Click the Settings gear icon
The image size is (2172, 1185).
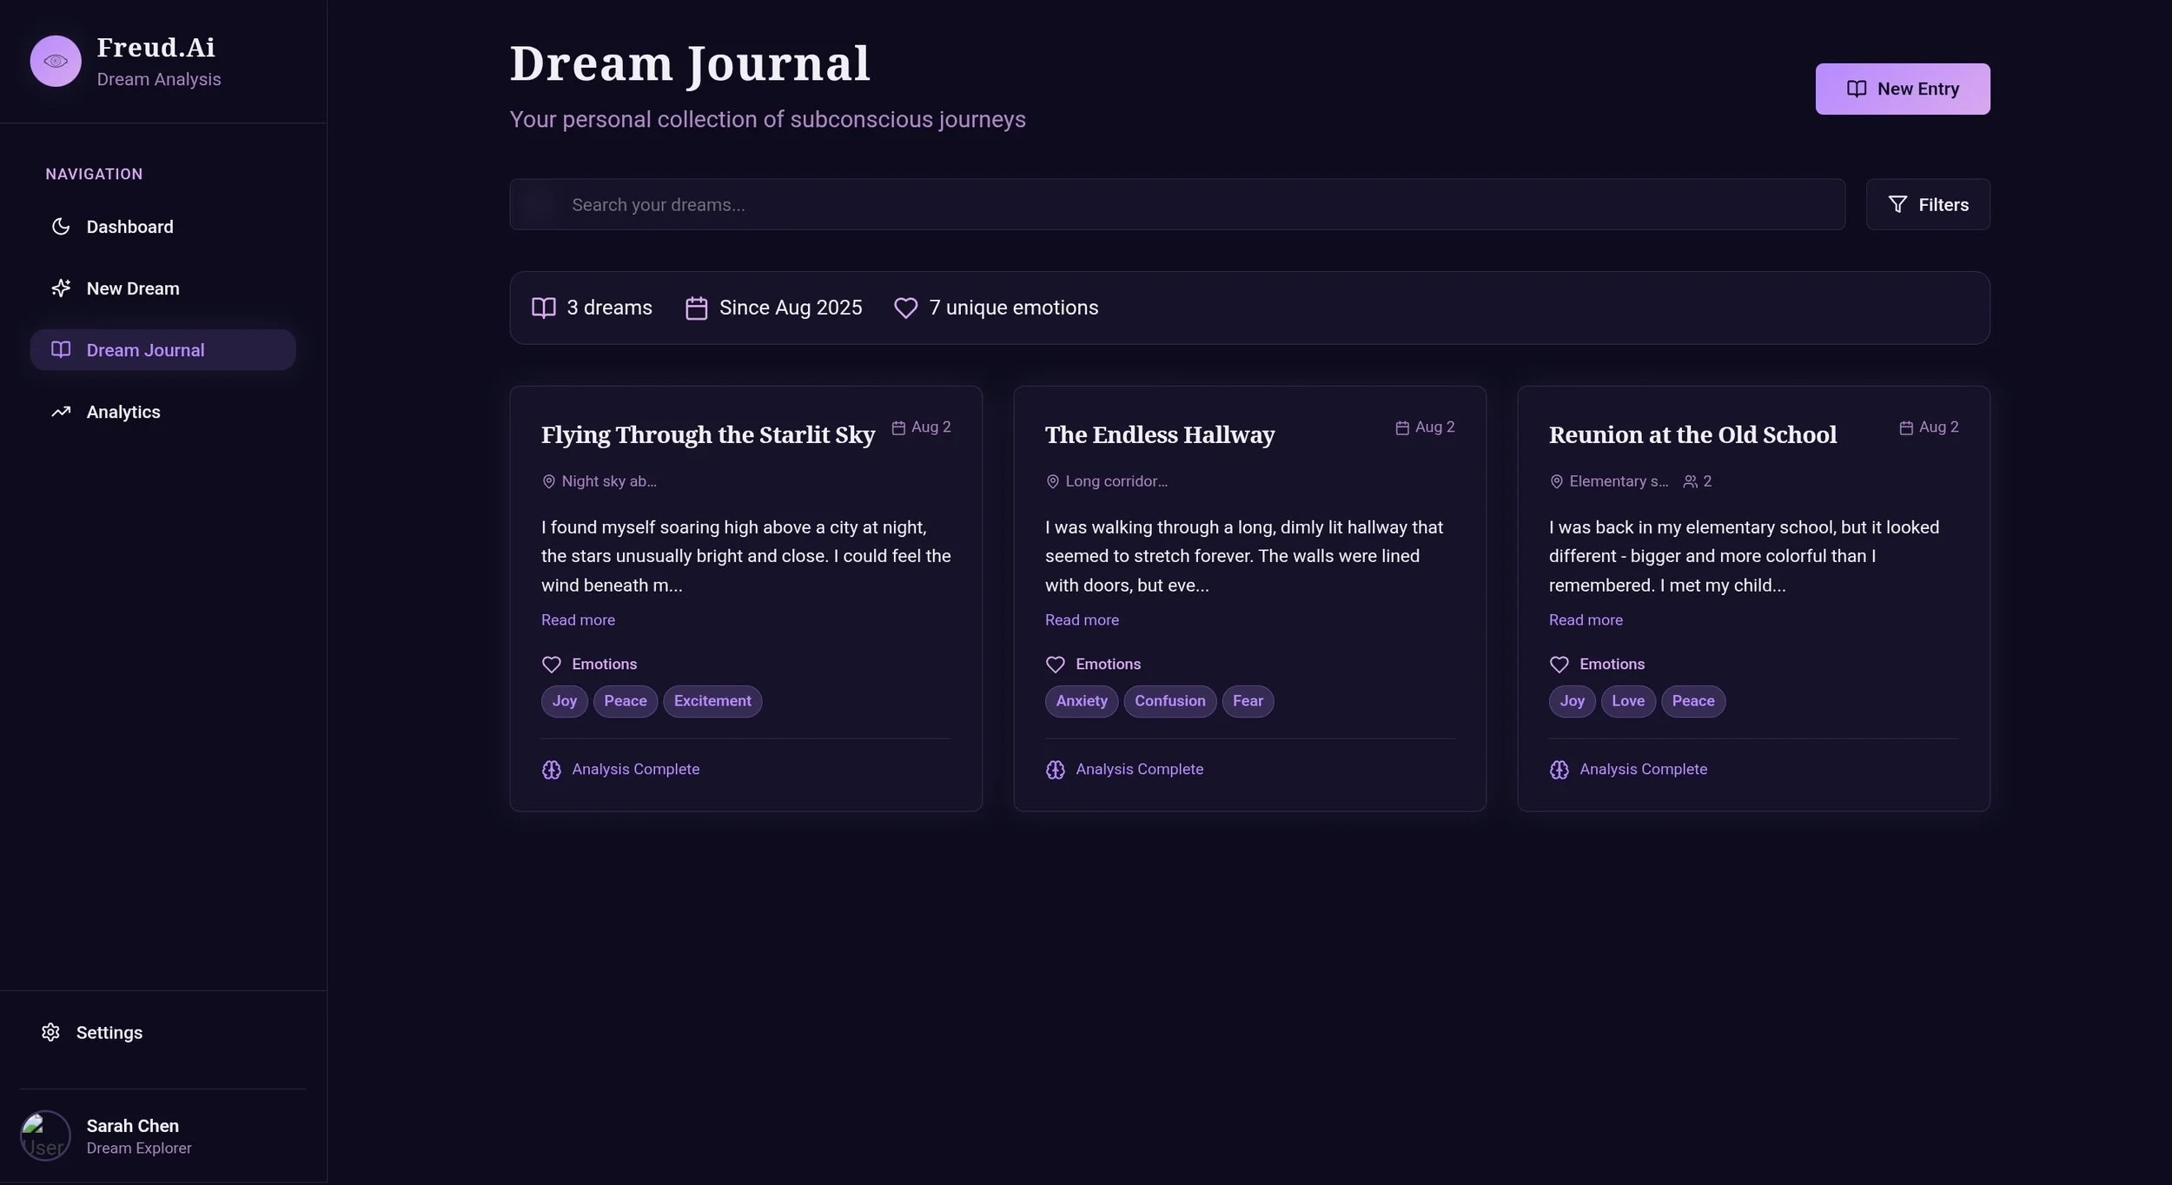point(50,1032)
